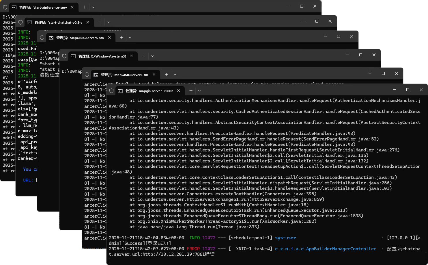Image resolution: width=428 pixels, height=265 pixels.
Task: Maximize the mapgis-server-29002 terminal window
Action: [x=408, y=90]
